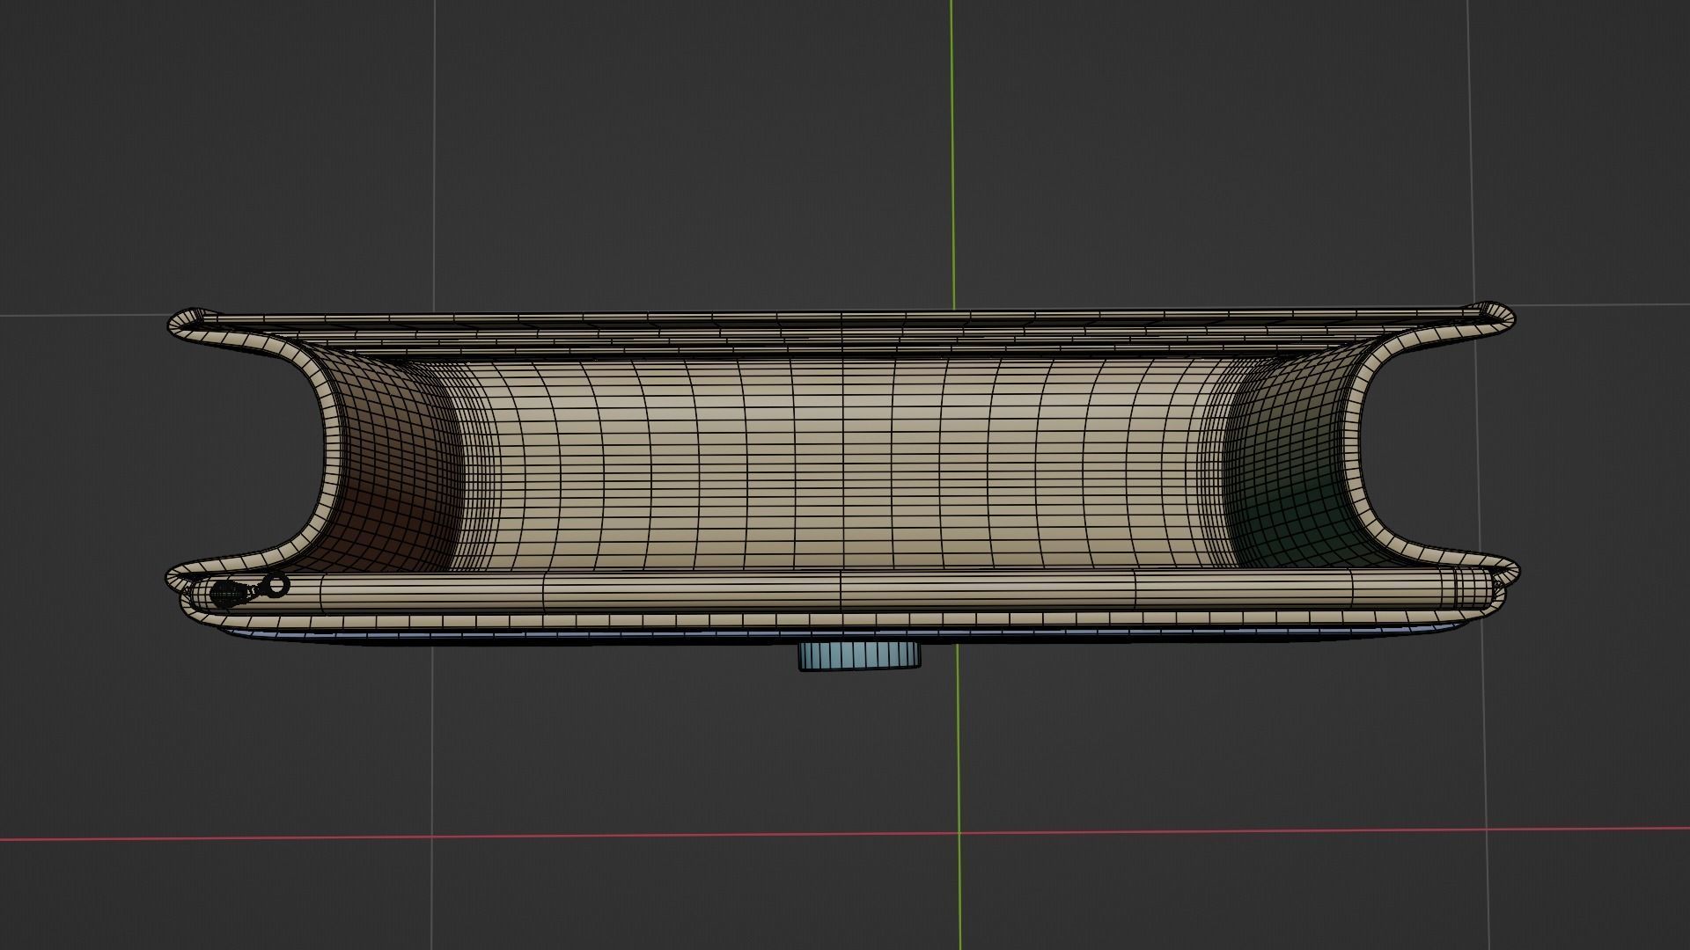
Task: Select the center of the tan interior mesh
Action: (841, 462)
